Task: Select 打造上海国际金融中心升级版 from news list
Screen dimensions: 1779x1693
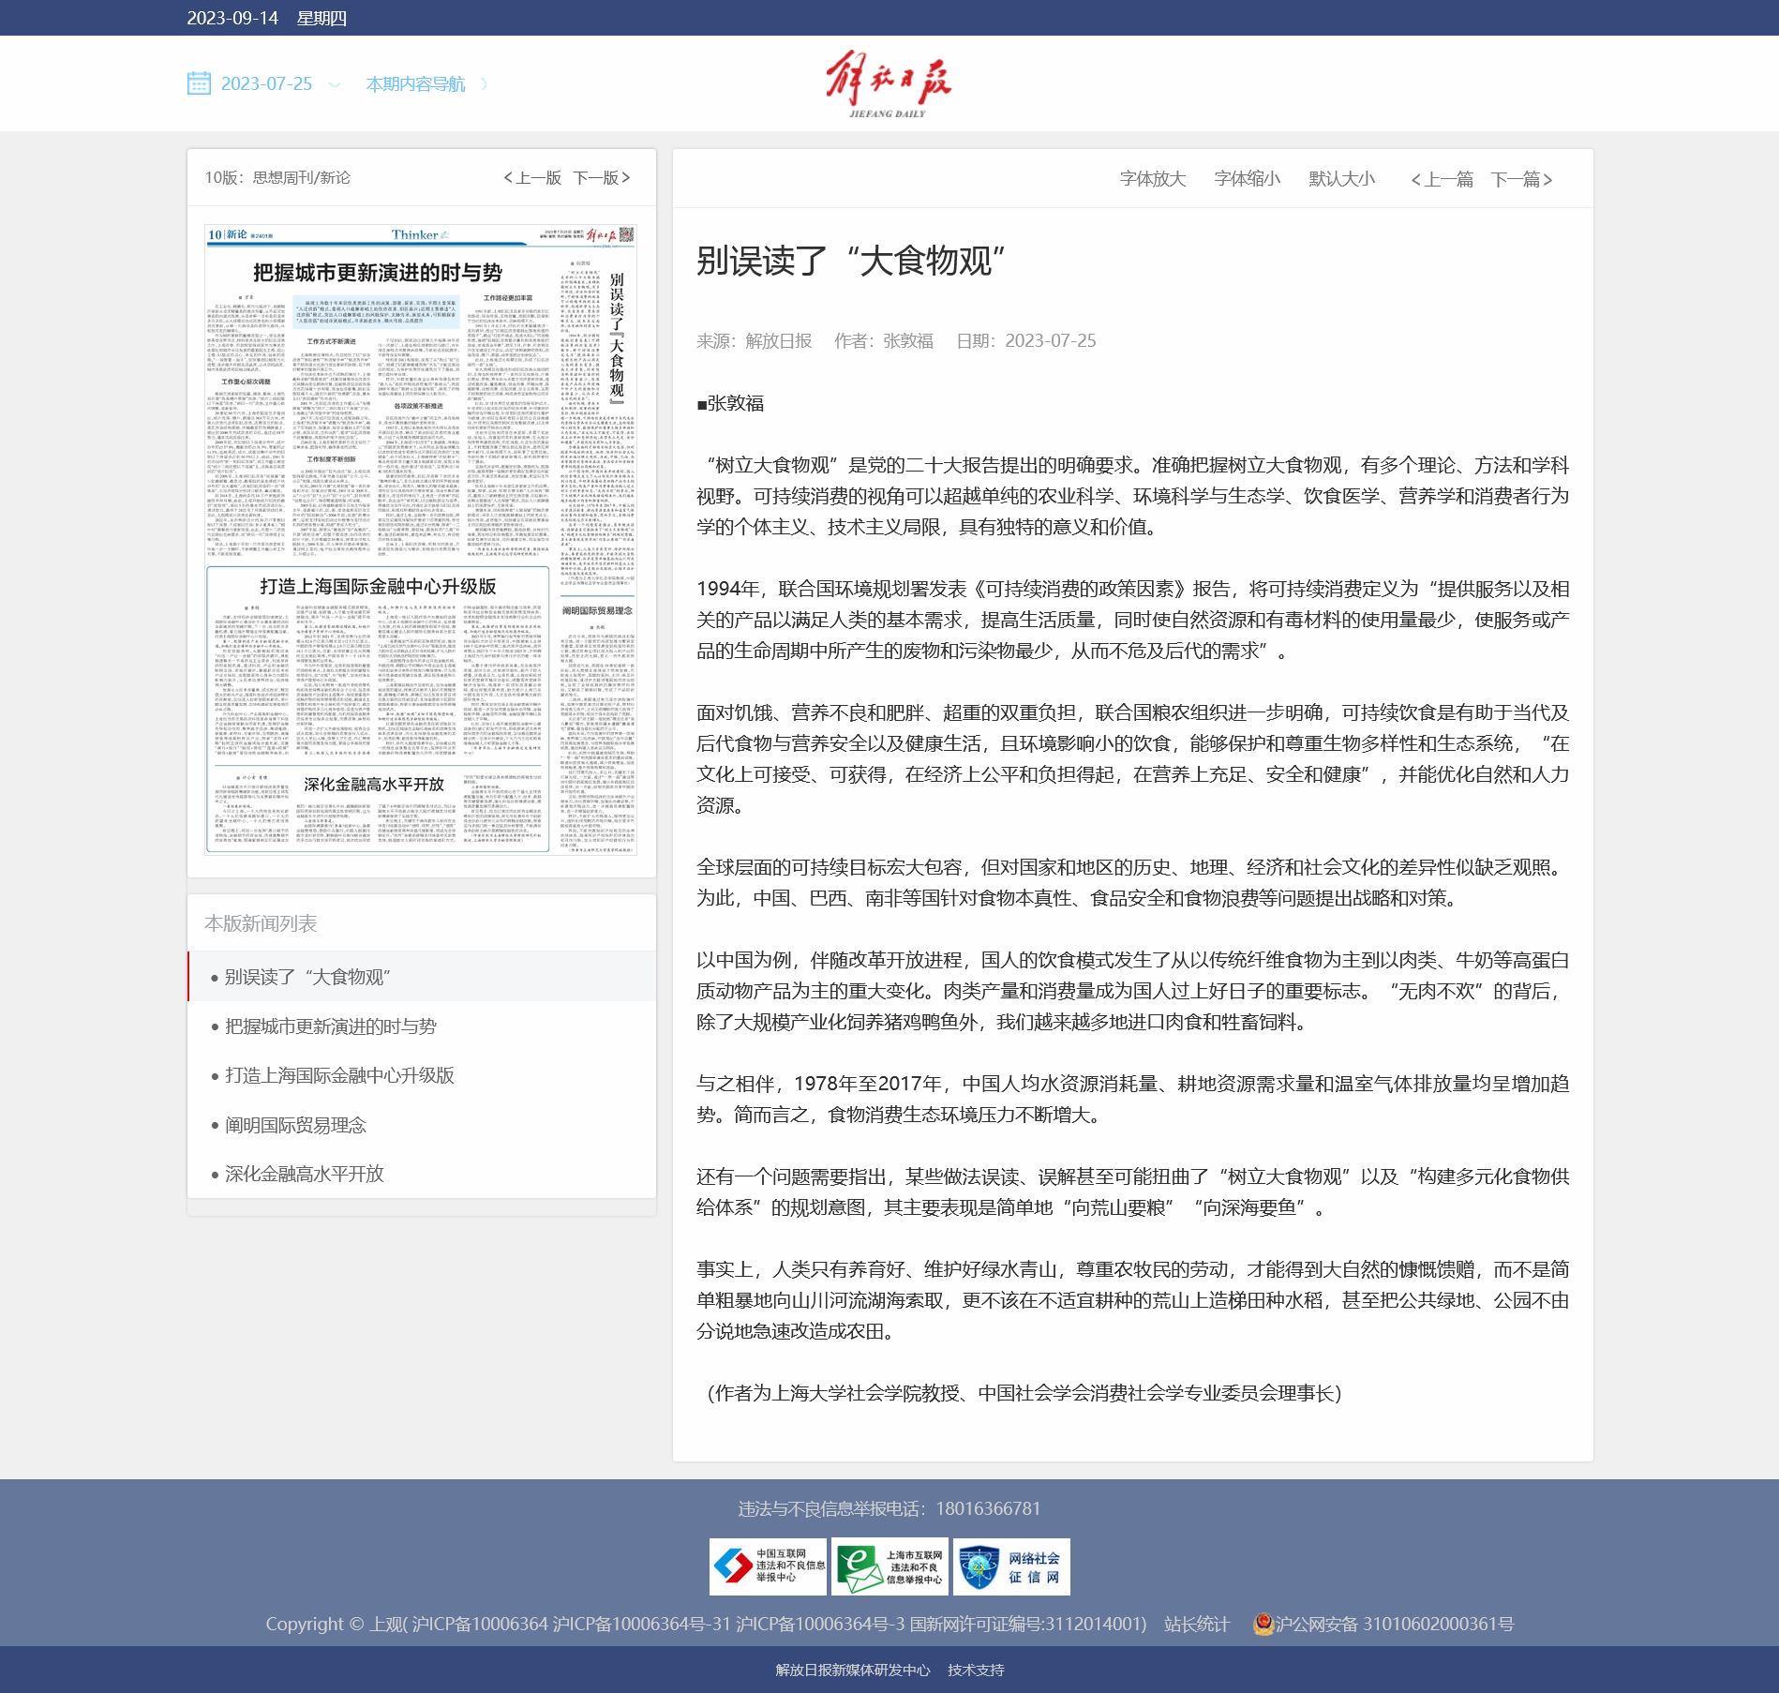Action: click(339, 1075)
